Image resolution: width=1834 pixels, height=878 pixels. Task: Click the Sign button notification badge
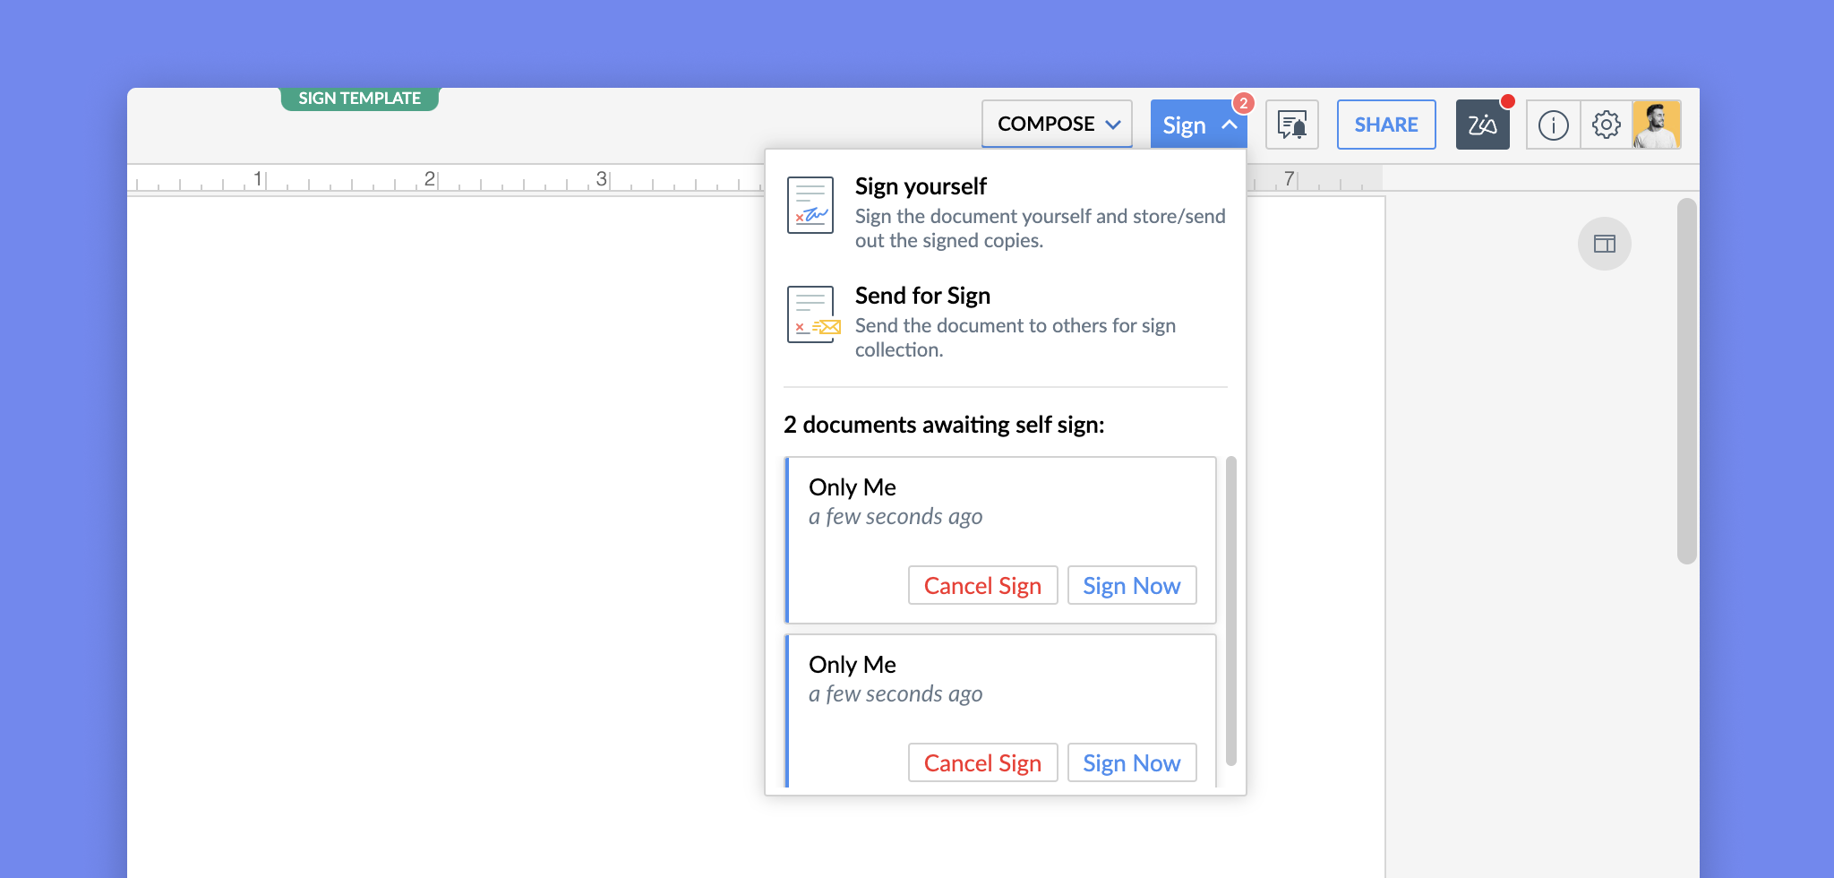tap(1243, 103)
